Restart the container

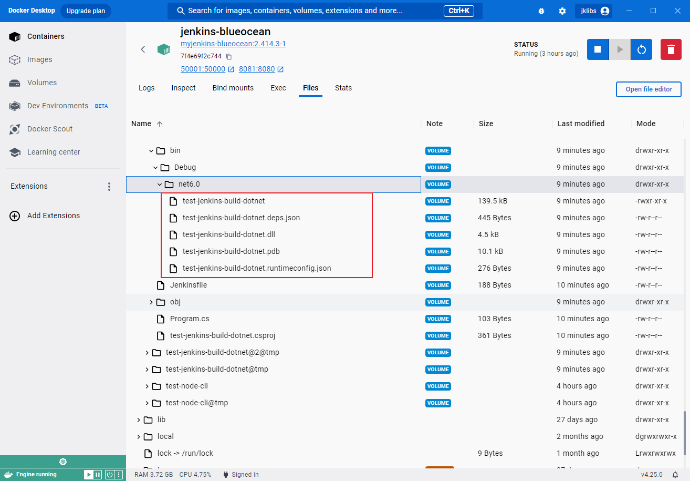tap(641, 49)
